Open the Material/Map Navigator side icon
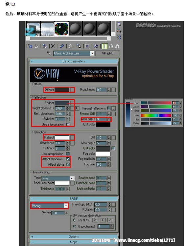 (x=119, y=37)
